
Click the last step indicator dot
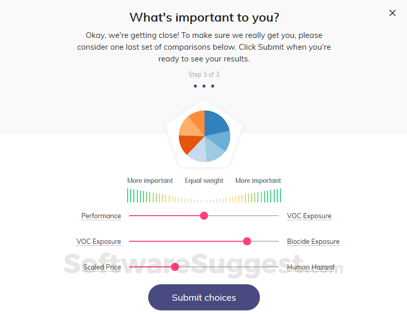click(213, 86)
